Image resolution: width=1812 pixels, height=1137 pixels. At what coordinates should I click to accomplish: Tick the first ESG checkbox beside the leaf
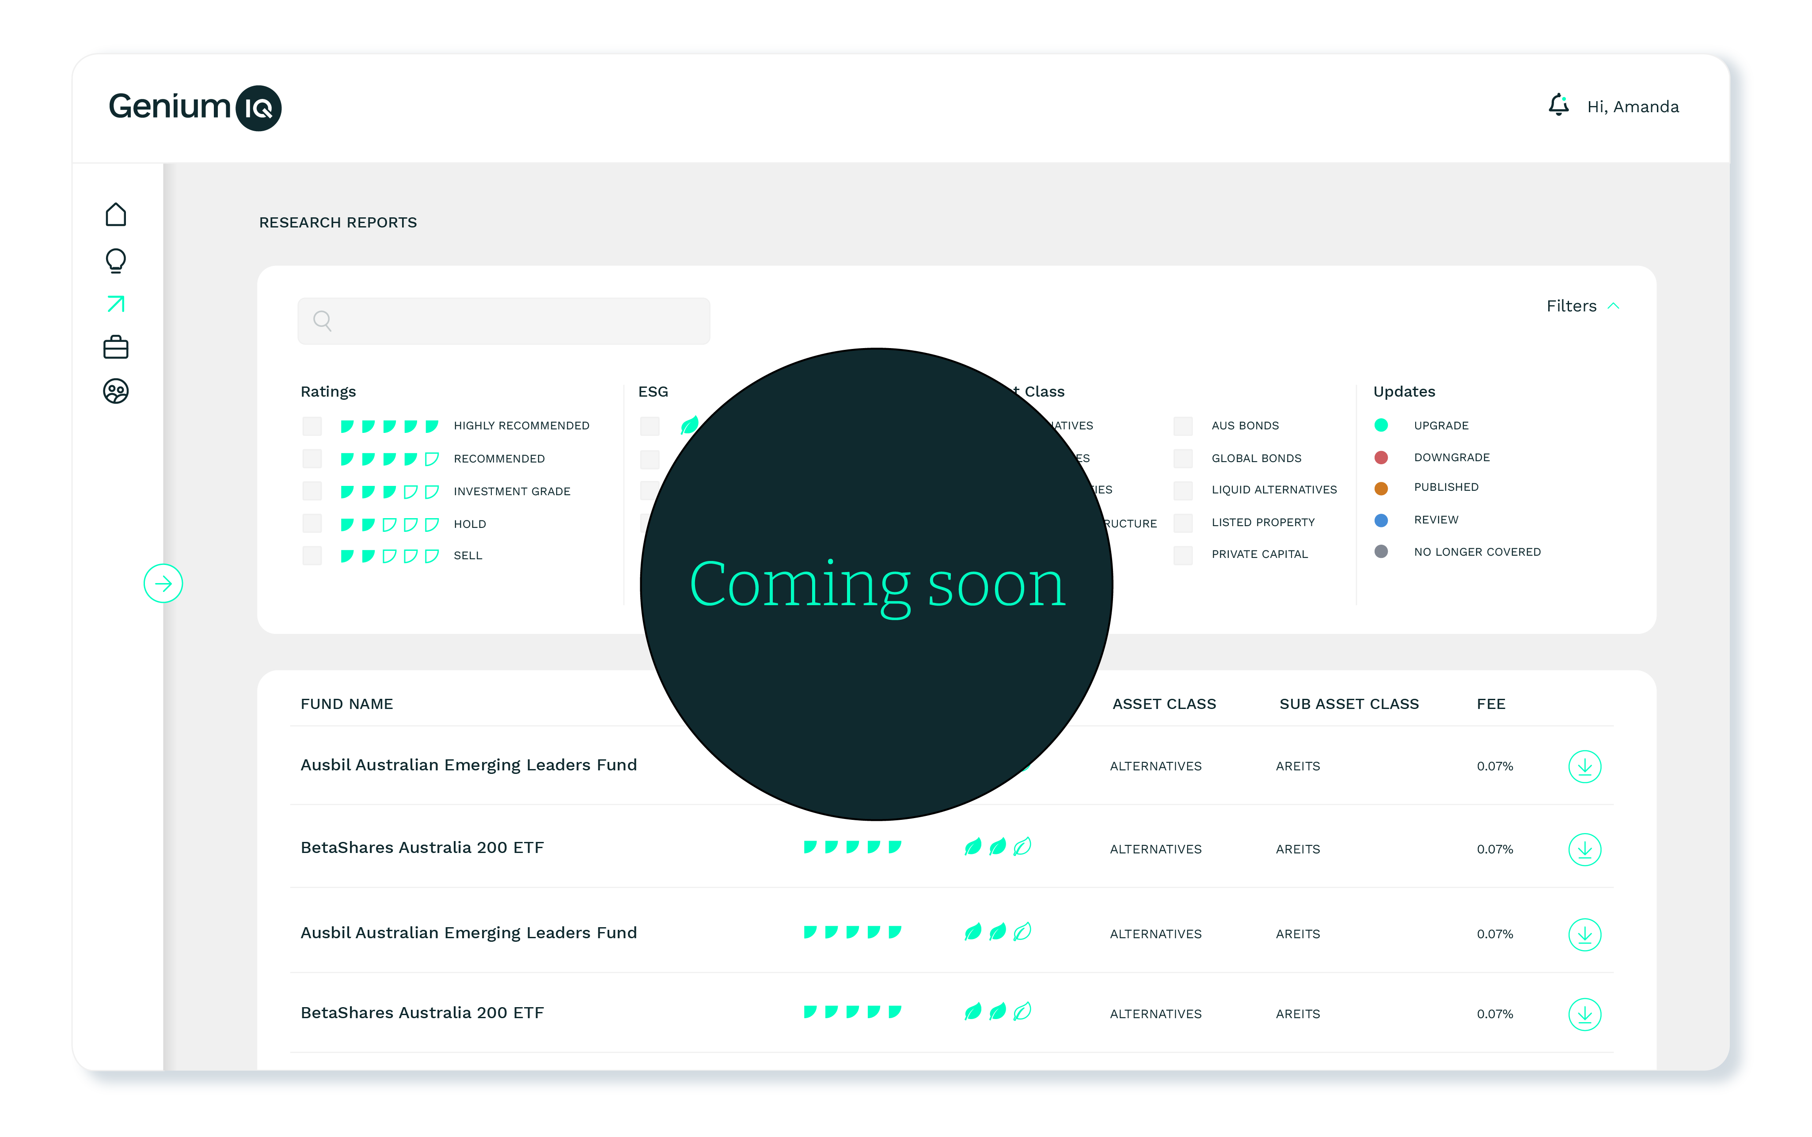pos(650,426)
